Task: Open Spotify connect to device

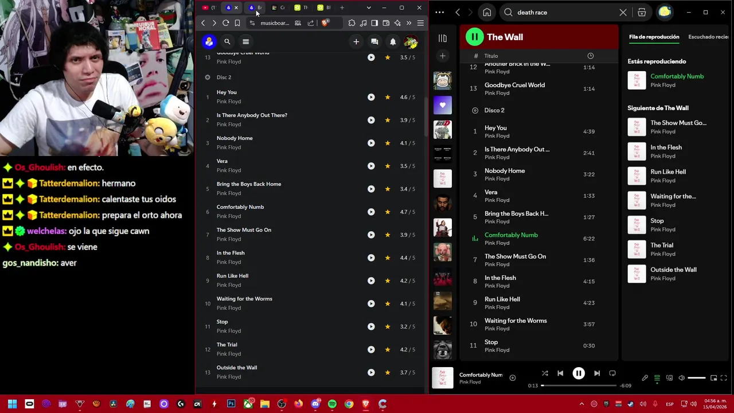Action: 669,378
